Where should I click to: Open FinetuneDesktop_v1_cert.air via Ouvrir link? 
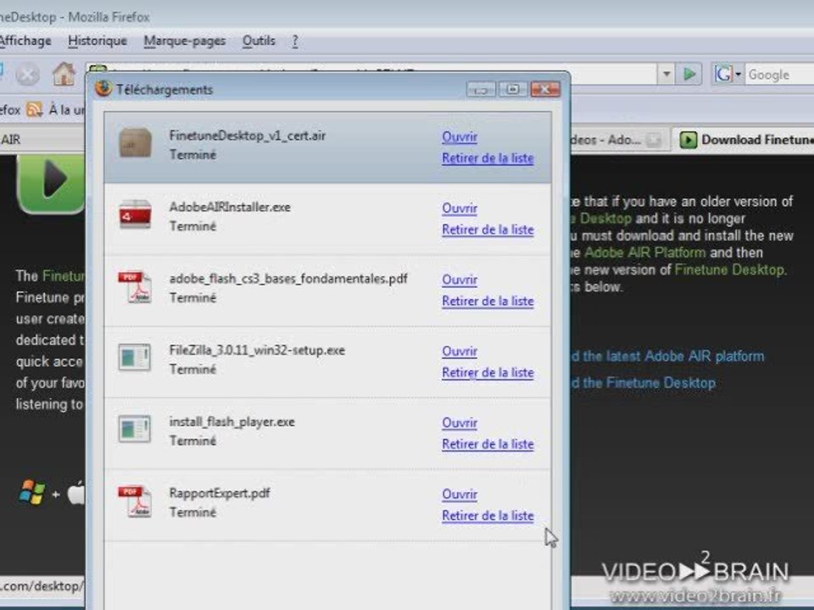point(460,137)
